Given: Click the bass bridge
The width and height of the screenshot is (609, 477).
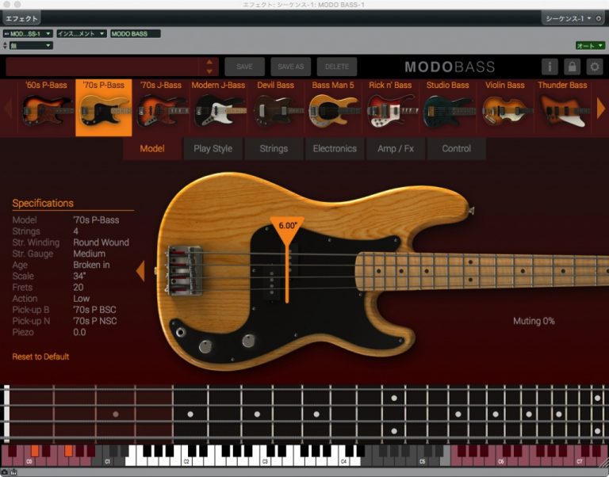Looking at the screenshot, I should [185, 270].
